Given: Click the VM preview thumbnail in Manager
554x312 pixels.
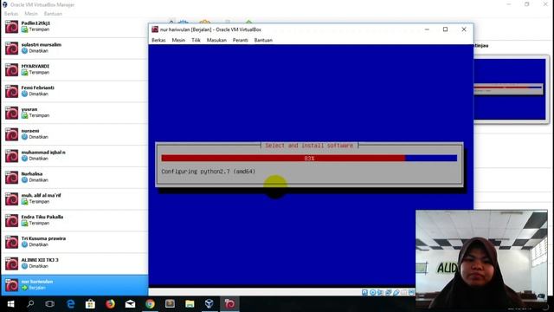Looking at the screenshot, I should tap(509, 89).
